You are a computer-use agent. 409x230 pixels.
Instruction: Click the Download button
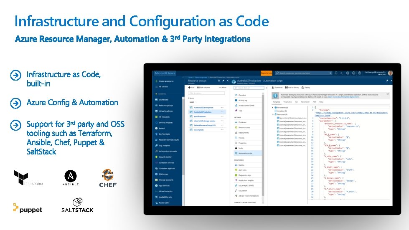pyautogui.click(x=277, y=88)
